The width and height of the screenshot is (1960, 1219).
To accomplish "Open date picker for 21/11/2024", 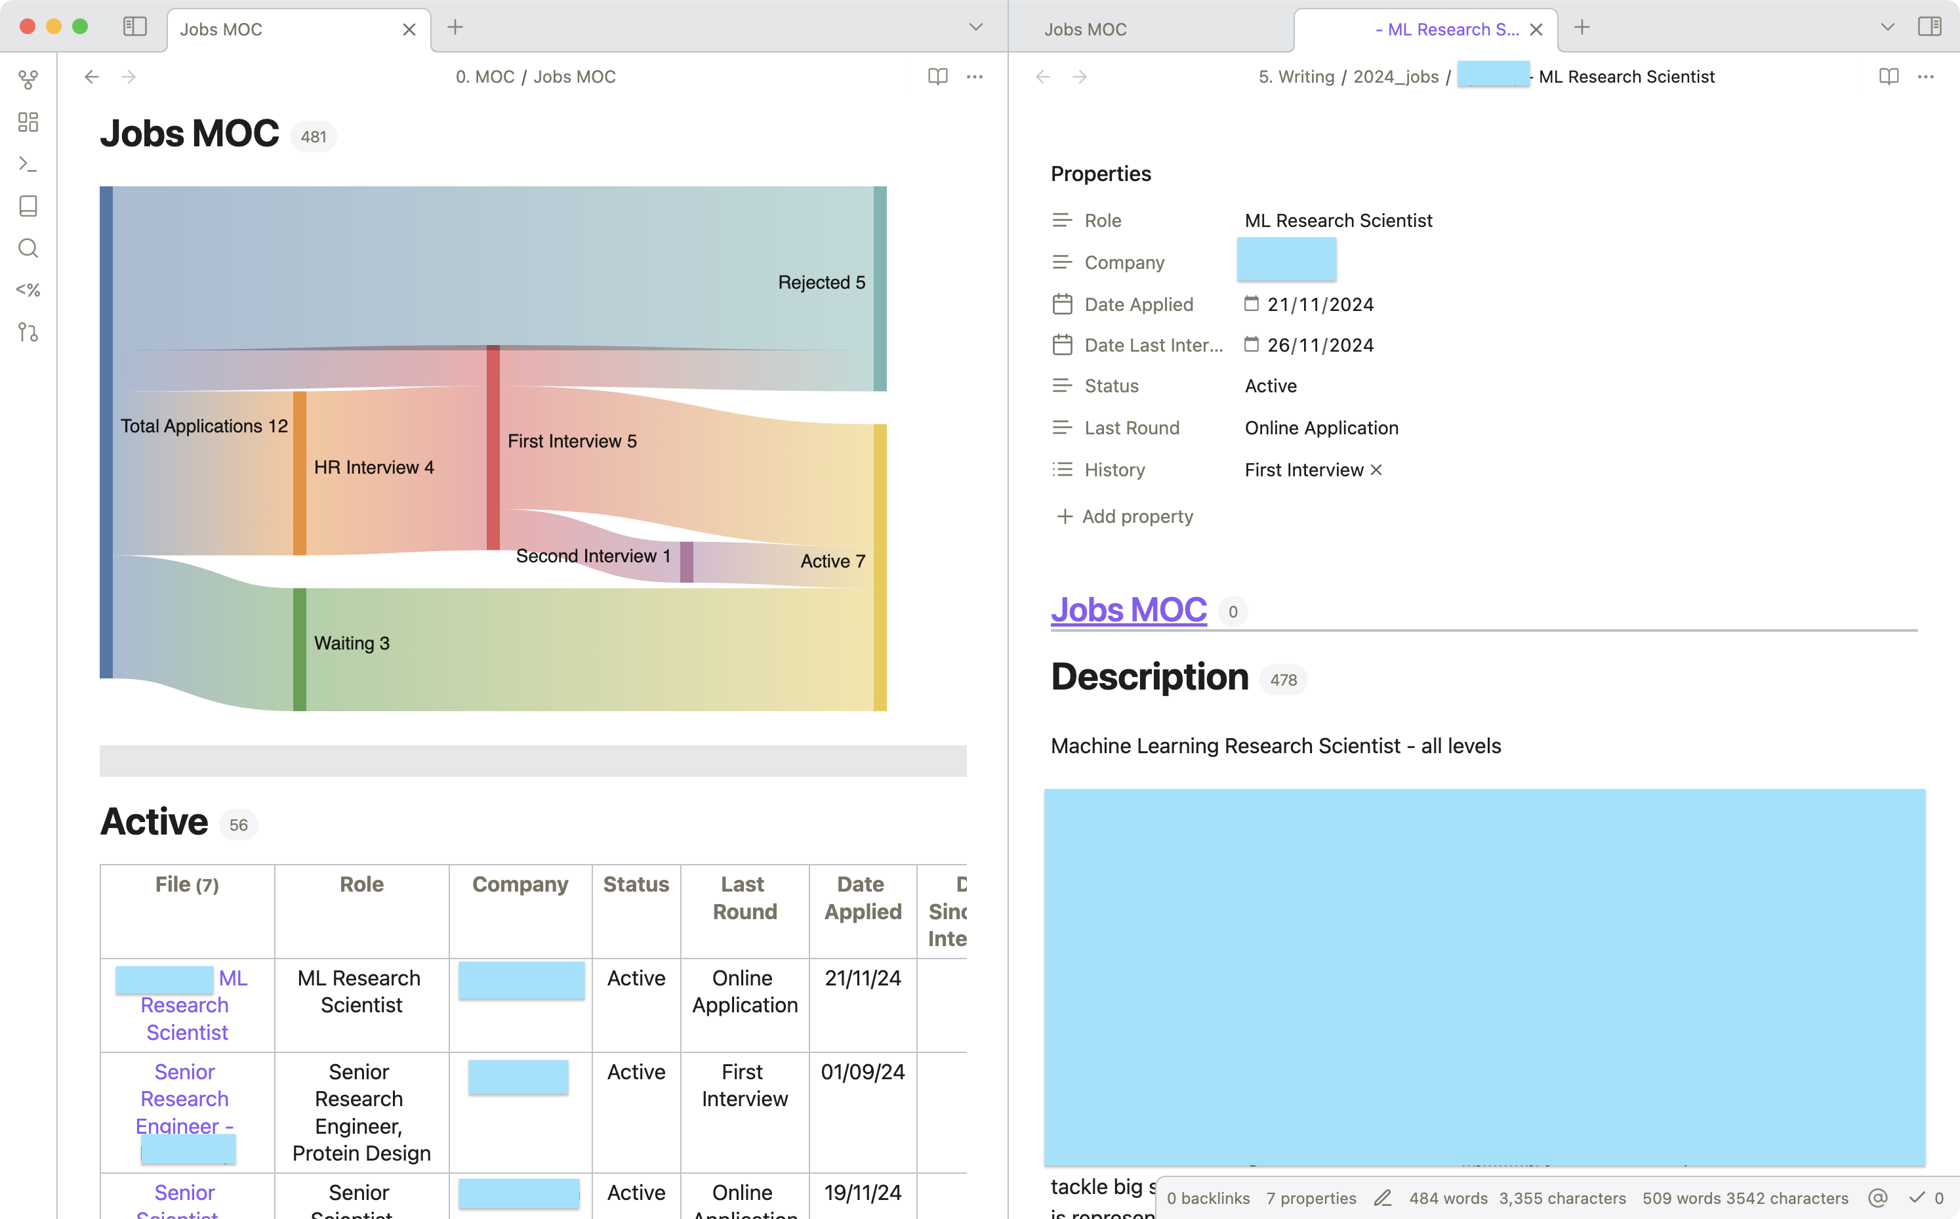I will [x=1251, y=303].
